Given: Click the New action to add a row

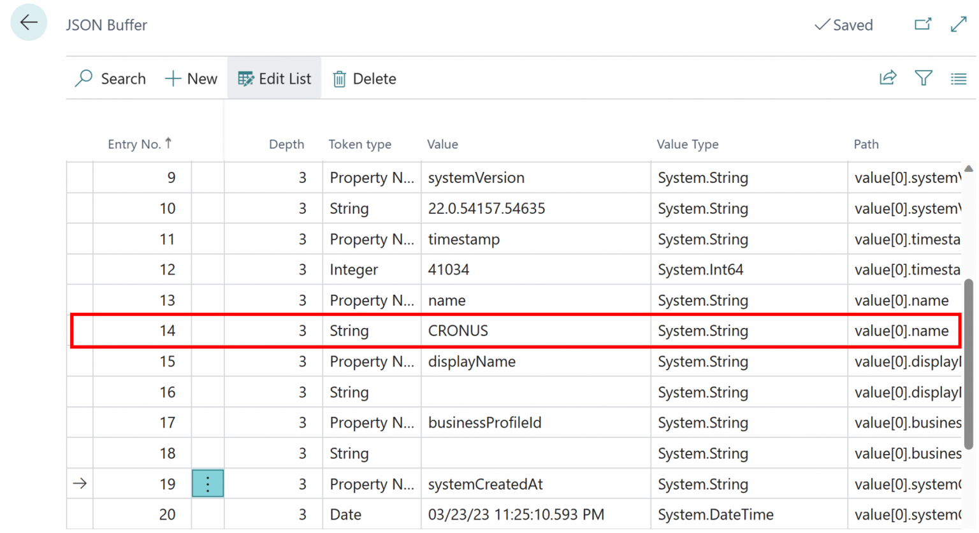Looking at the screenshot, I should (190, 78).
